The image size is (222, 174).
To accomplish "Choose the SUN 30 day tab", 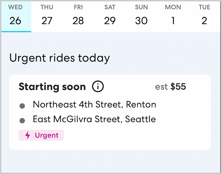I will 141,16.
